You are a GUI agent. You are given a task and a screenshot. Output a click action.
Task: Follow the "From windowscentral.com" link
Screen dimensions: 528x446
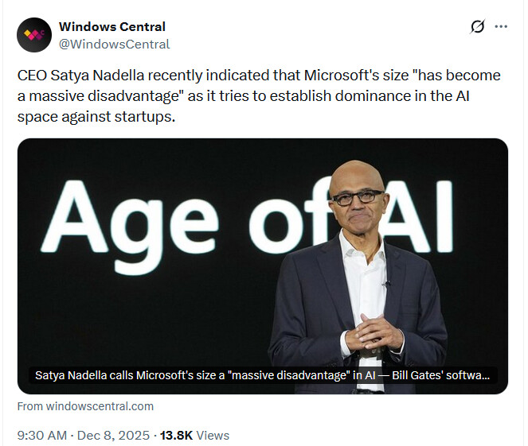pyautogui.click(x=85, y=406)
